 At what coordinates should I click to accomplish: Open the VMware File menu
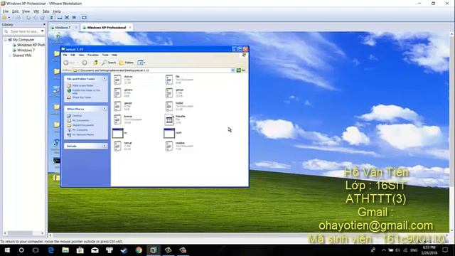point(6,11)
